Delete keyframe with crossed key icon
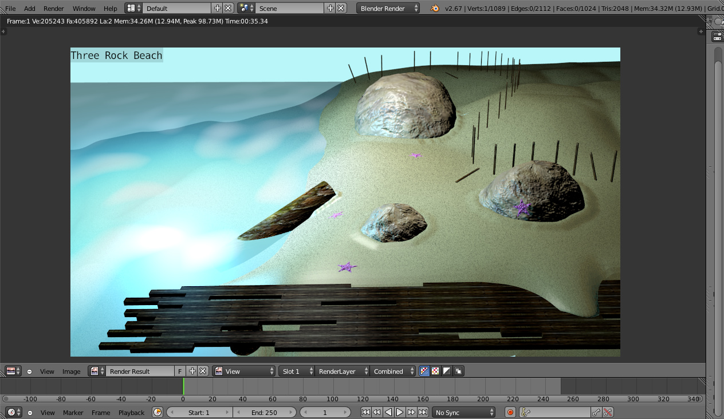 (608, 412)
